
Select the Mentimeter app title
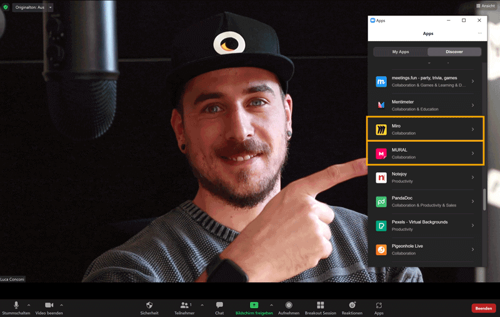pos(402,102)
